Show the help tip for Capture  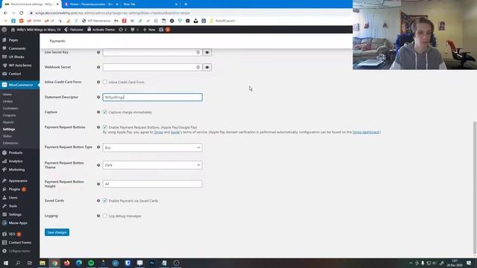[98, 112]
